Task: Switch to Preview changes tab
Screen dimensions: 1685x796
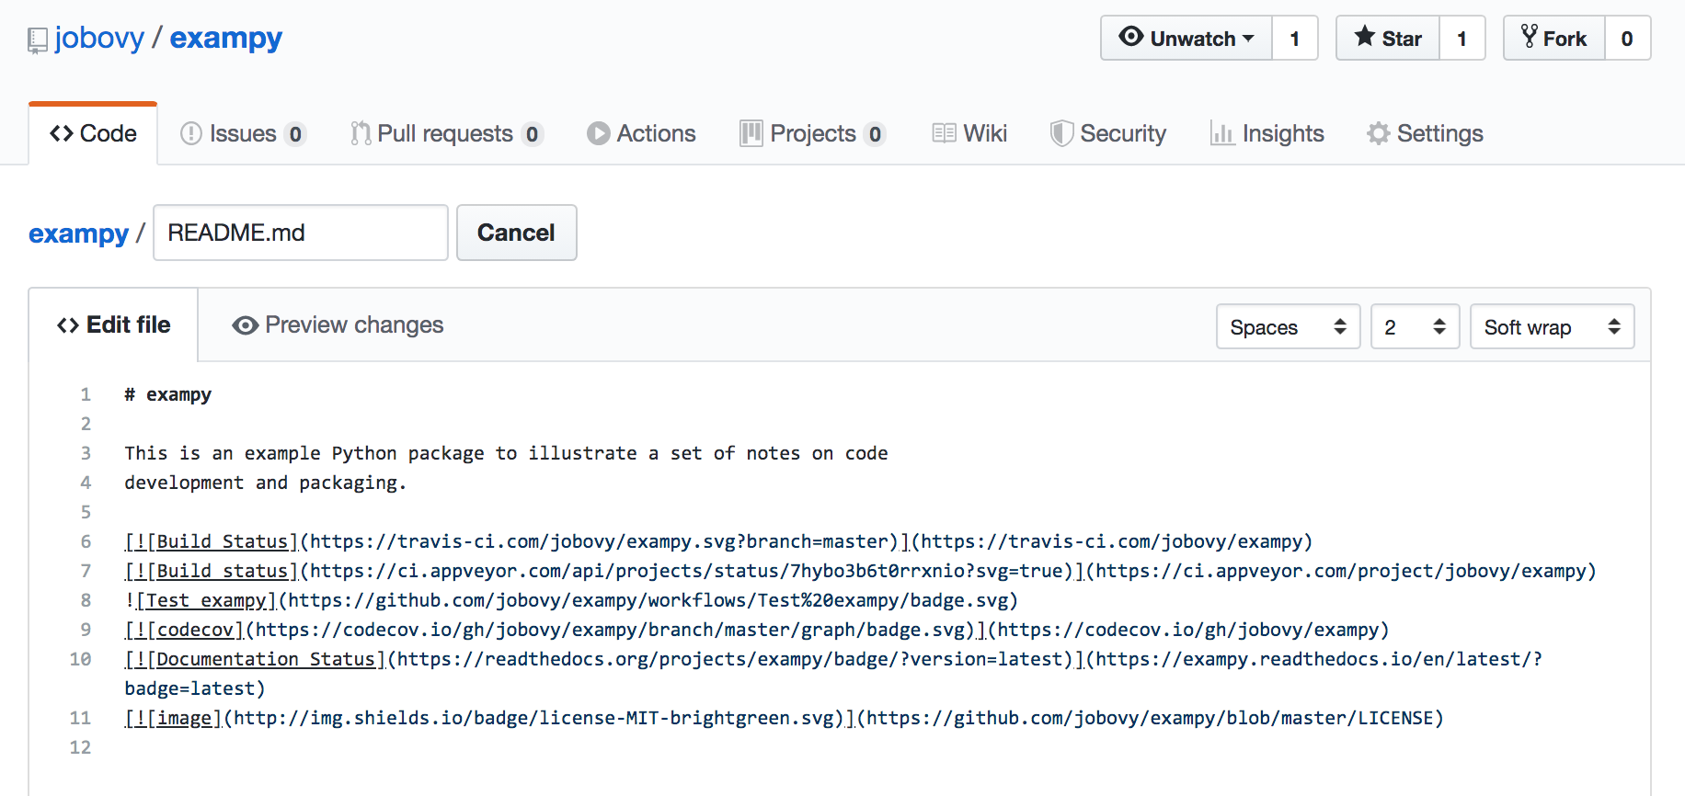Action: [x=338, y=325]
